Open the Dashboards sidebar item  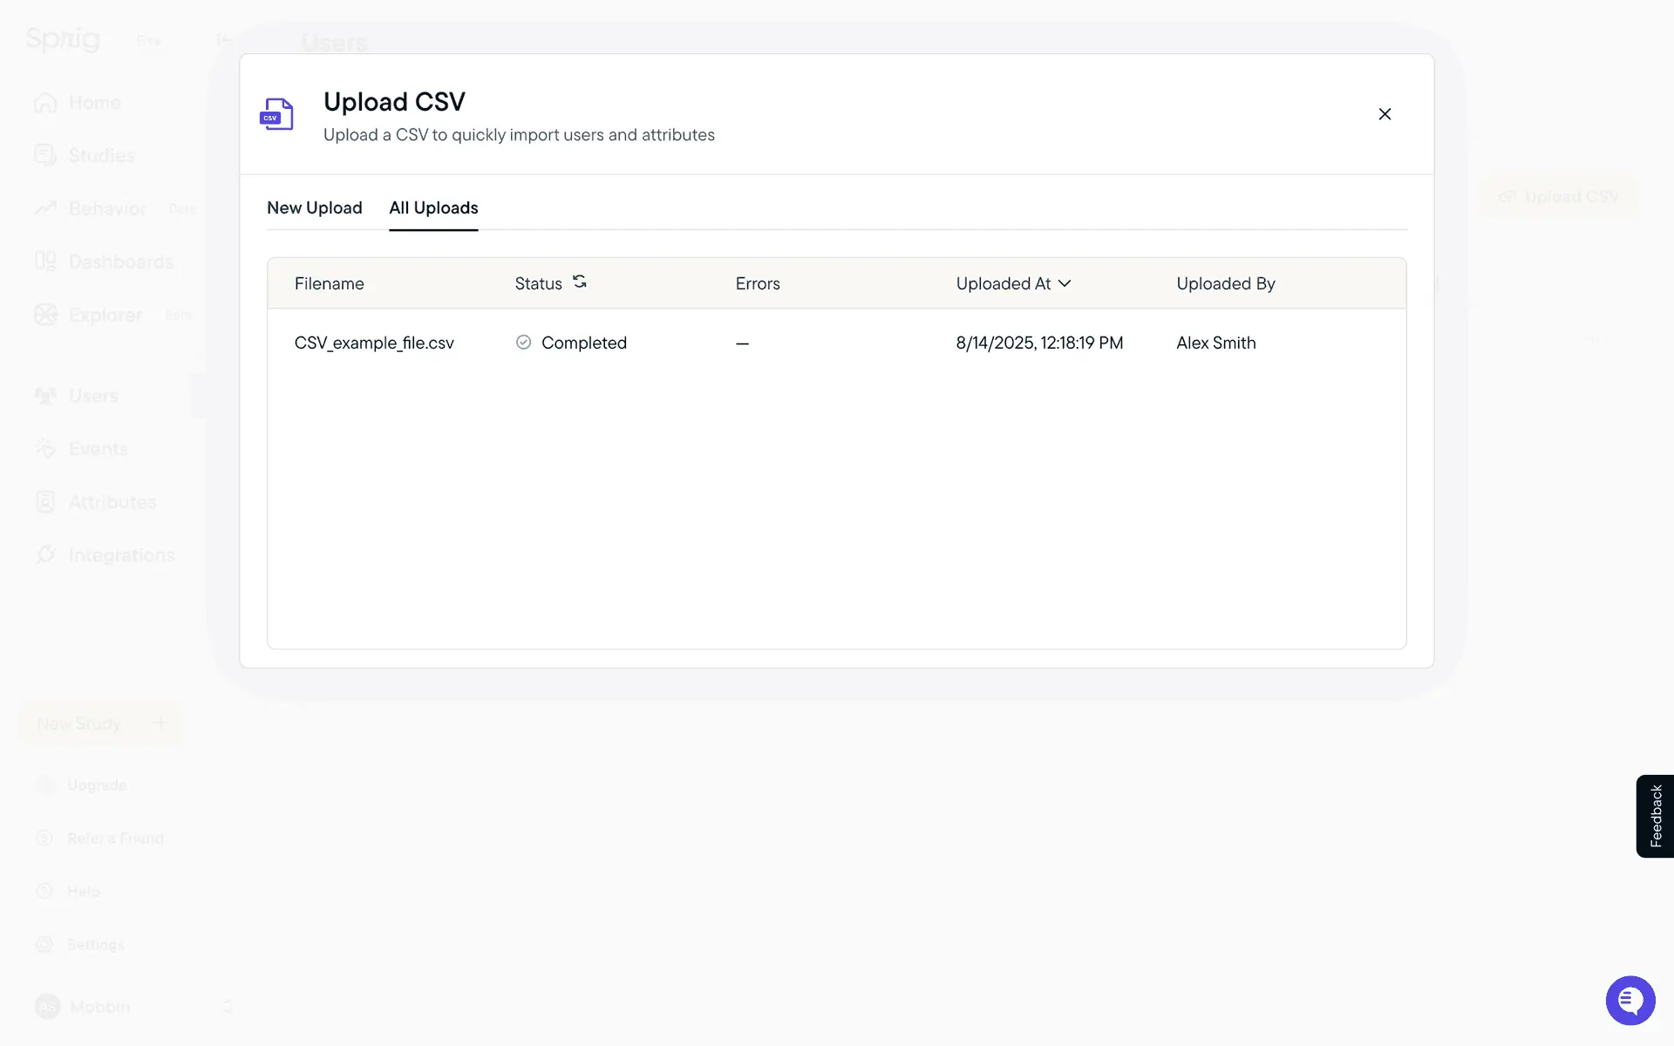coord(120,261)
